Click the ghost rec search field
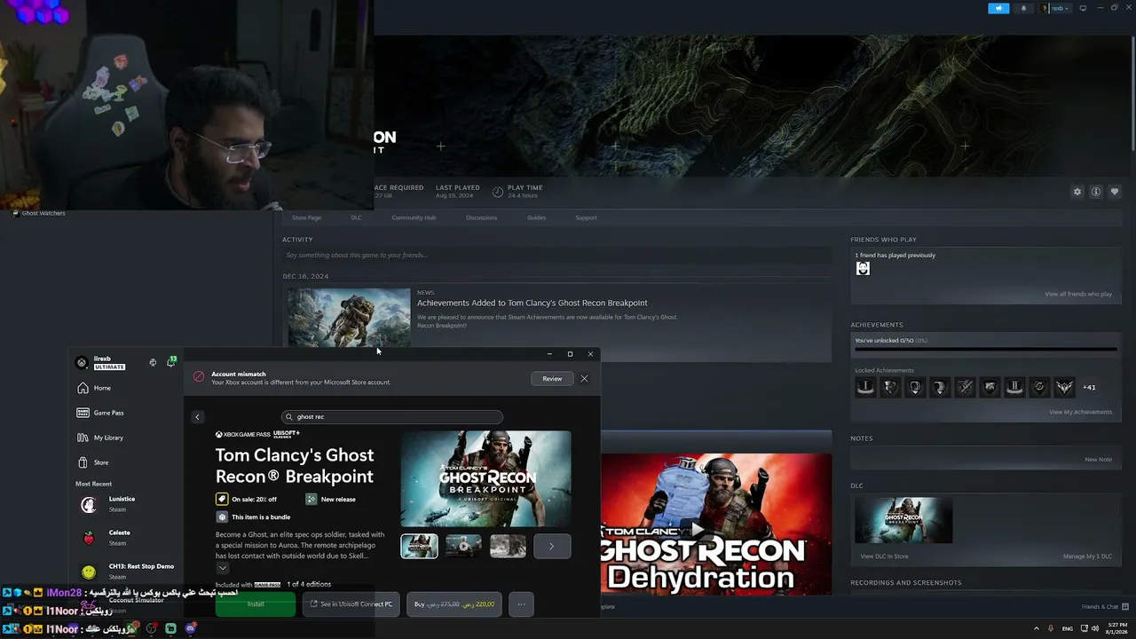Image resolution: width=1136 pixels, height=639 pixels. pos(392,417)
